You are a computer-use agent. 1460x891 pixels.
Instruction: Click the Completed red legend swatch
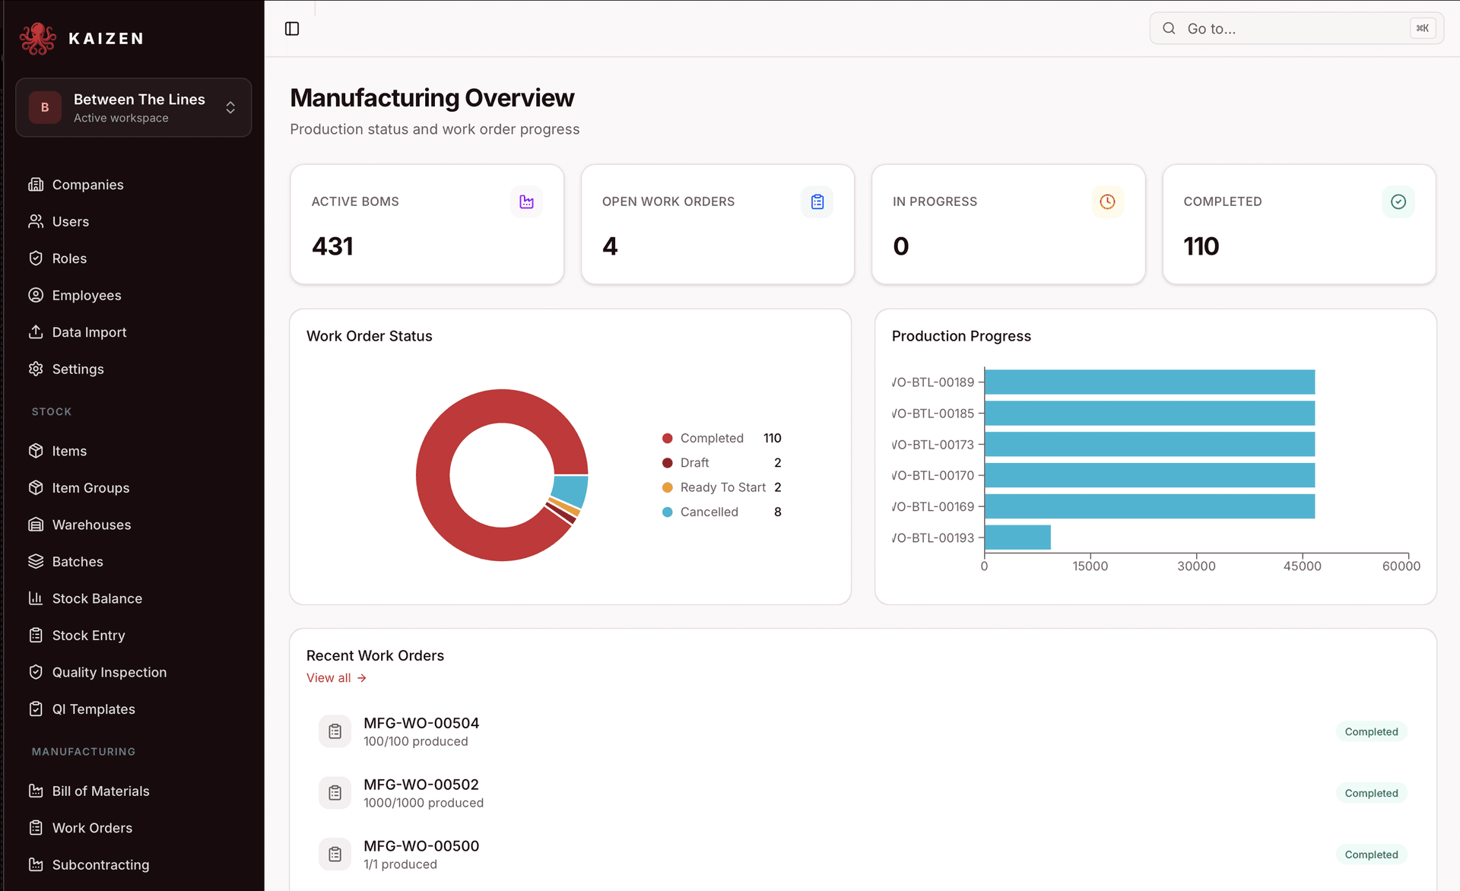(x=668, y=438)
